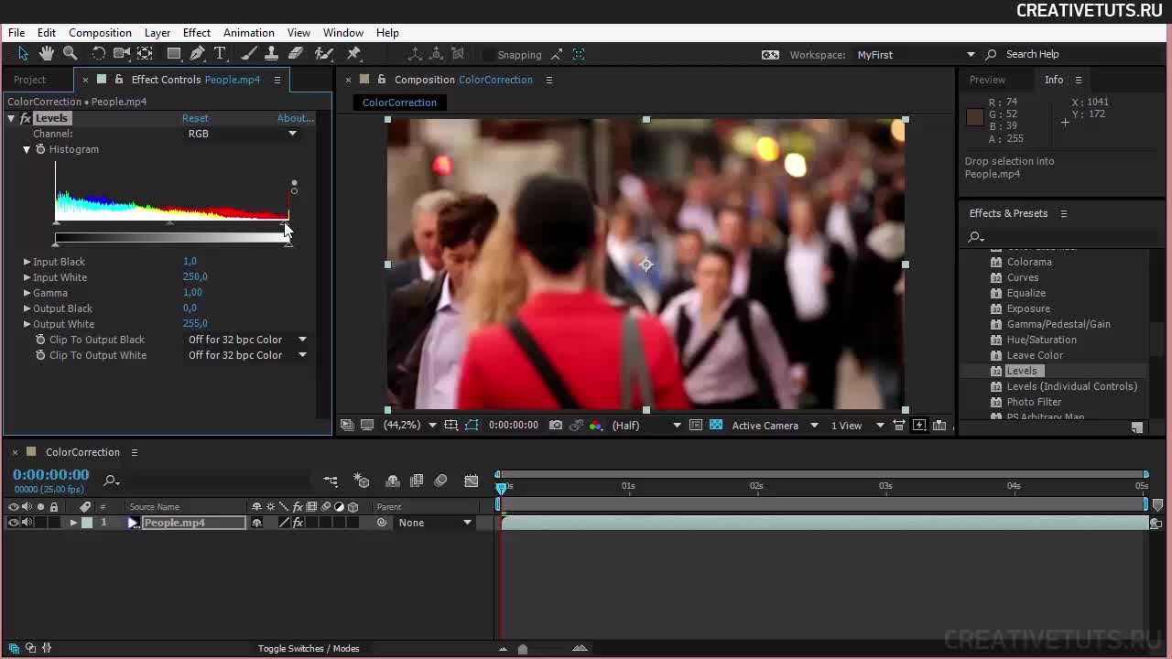Select the Pen tool
Screen dimensions: 1172x659
pyautogui.click(x=198, y=54)
